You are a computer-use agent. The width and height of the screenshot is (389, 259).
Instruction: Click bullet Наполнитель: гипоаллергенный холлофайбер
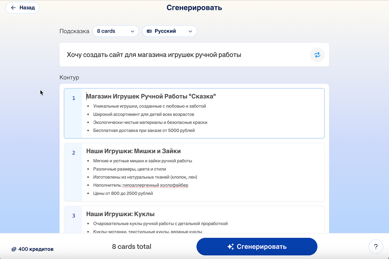point(141,185)
